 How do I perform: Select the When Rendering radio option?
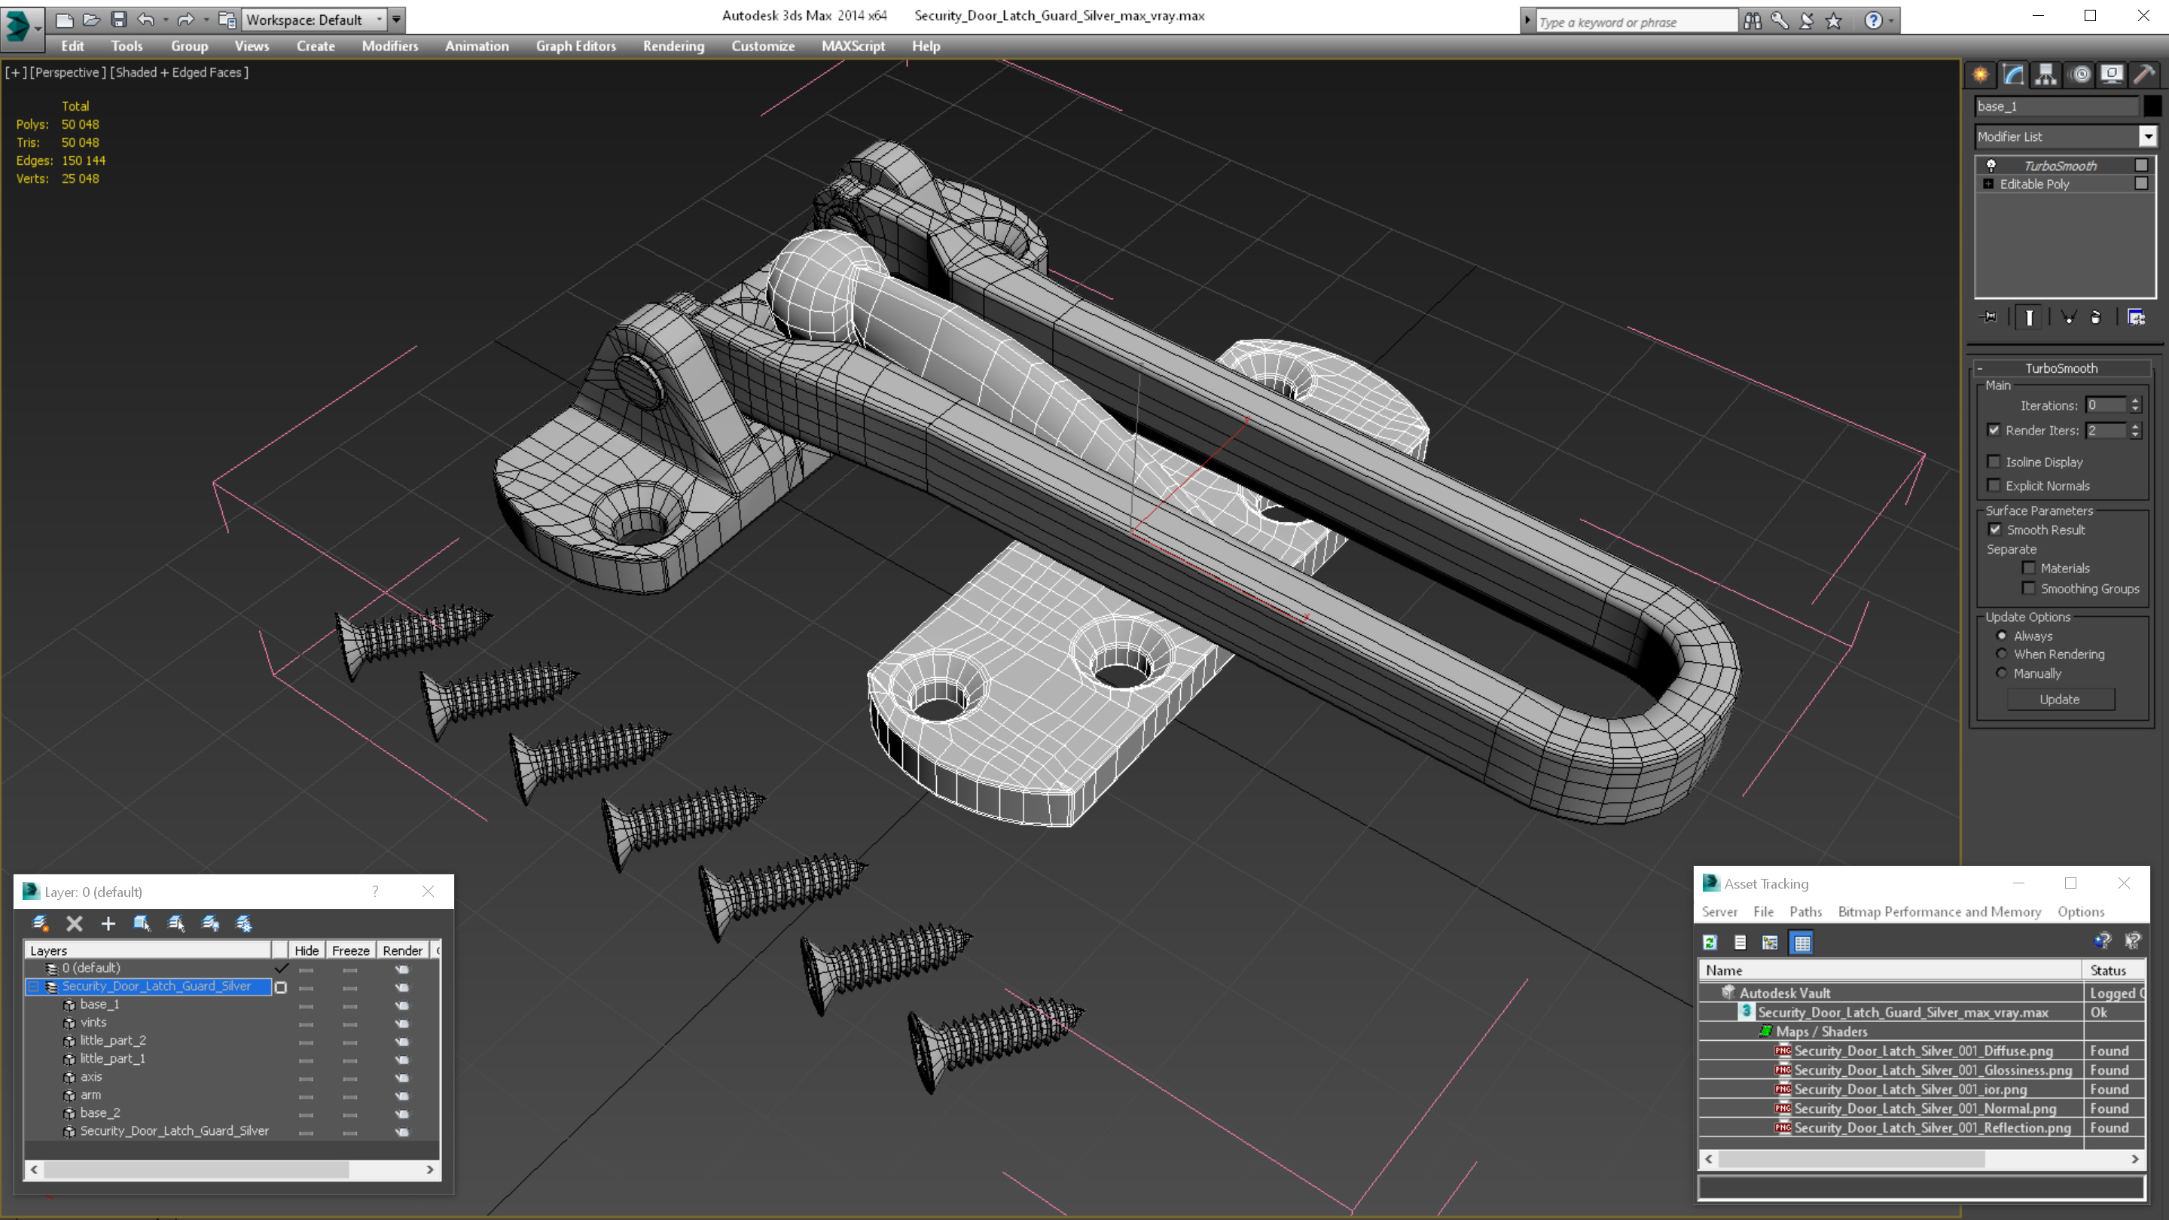coord(2002,654)
